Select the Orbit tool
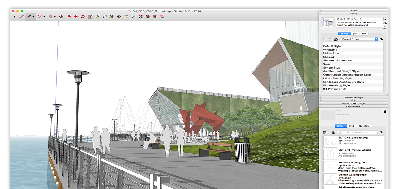396x189 pixels. tap(119, 17)
